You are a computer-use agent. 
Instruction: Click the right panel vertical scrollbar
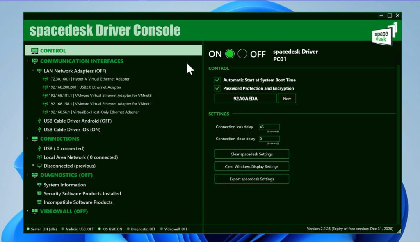398,144
